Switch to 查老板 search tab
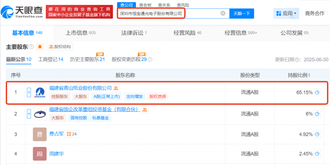 146,5
